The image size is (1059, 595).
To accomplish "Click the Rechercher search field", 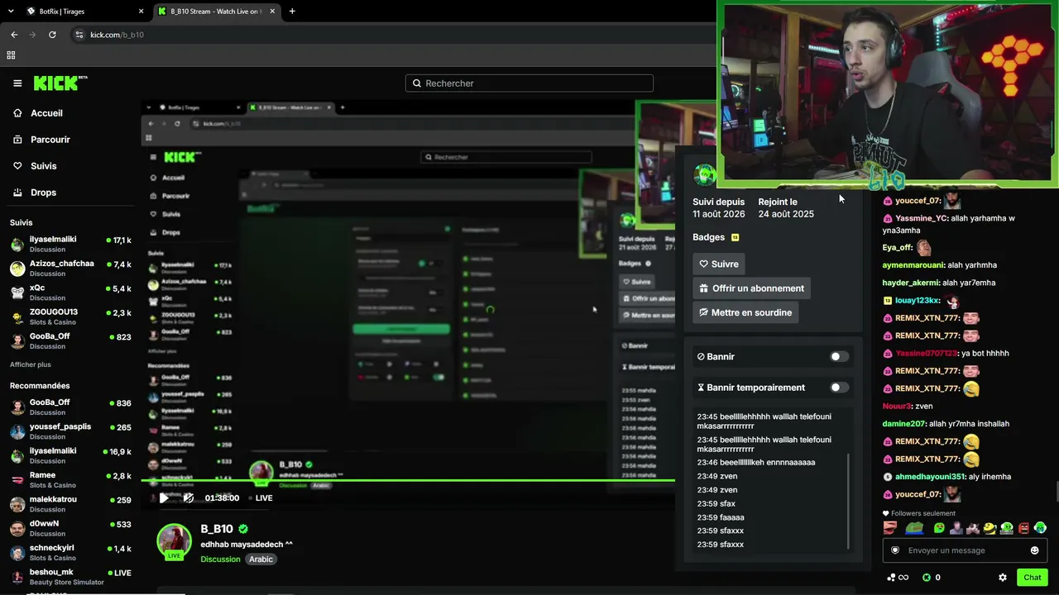I will pos(529,83).
